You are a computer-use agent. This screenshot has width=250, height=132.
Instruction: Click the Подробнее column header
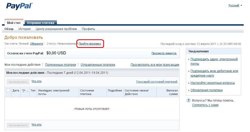tap(115, 90)
